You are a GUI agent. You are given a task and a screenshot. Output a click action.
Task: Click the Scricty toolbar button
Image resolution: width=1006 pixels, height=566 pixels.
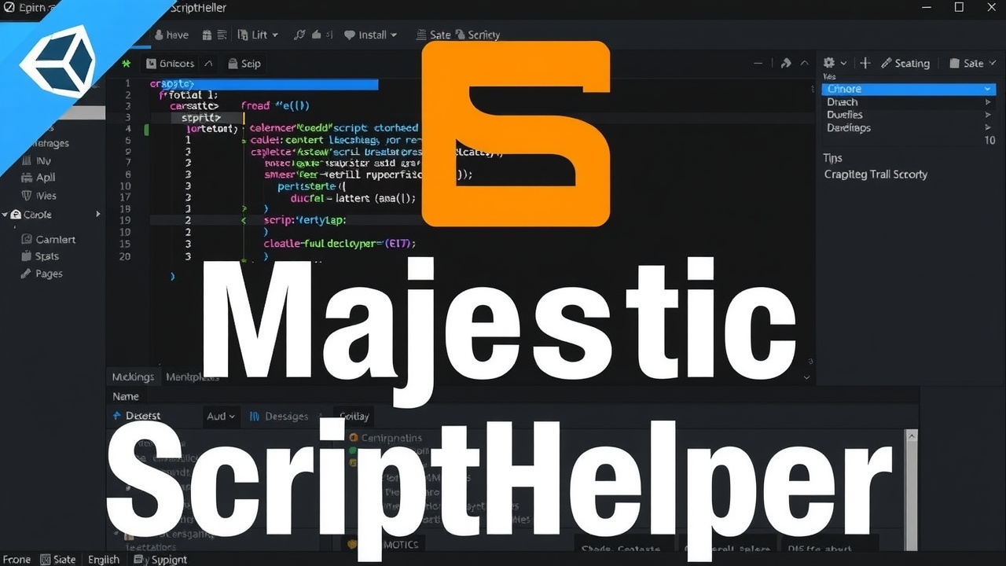click(x=477, y=35)
